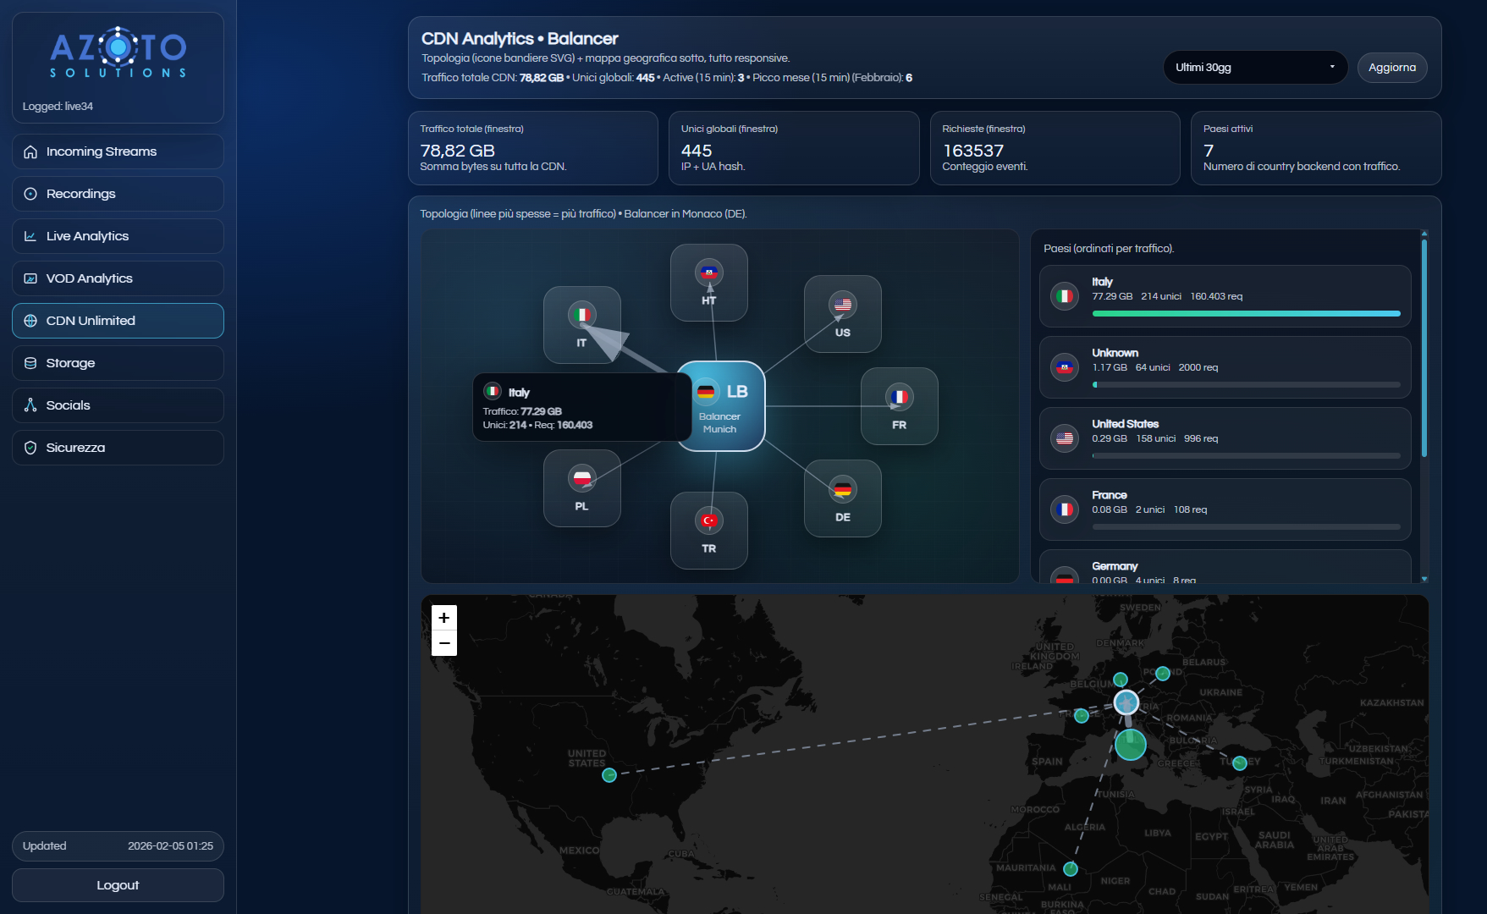Zoom out the map with minus icon
The width and height of the screenshot is (1487, 914).
click(x=443, y=643)
